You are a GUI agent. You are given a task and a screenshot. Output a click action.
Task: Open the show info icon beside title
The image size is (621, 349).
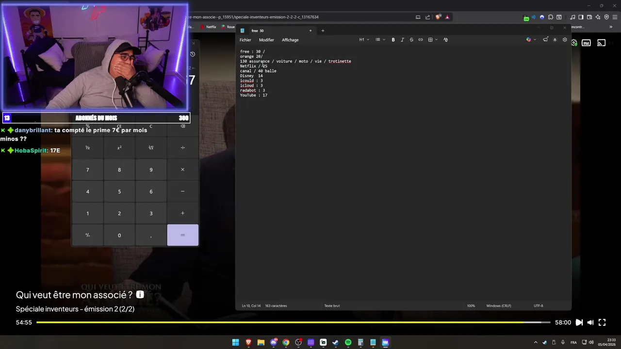tap(140, 295)
